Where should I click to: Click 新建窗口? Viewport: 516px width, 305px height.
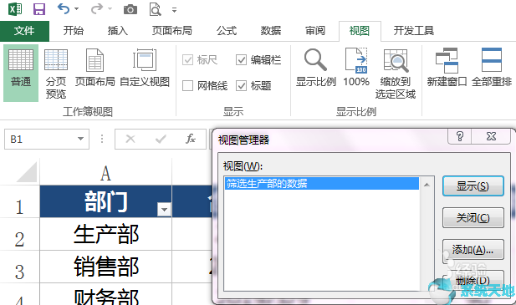click(447, 68)
